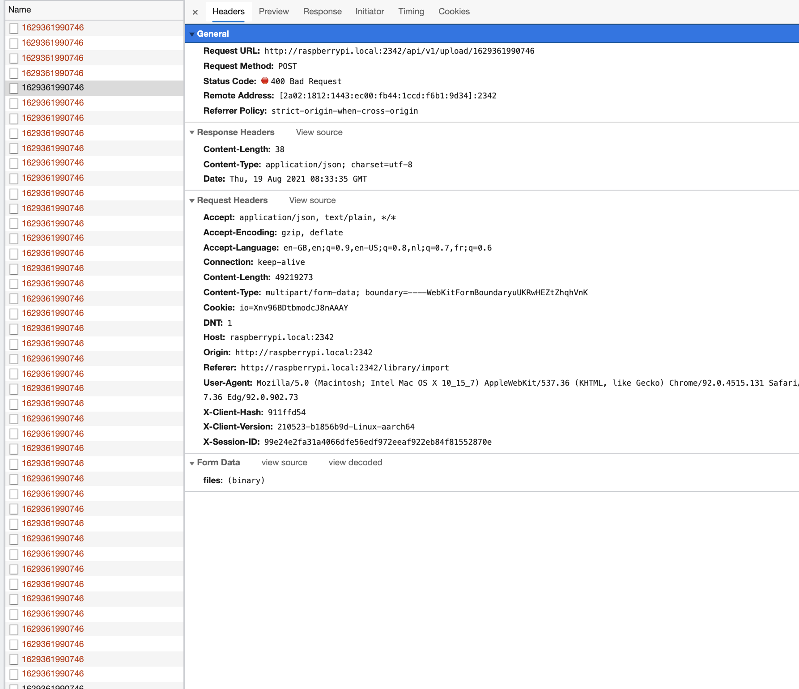Click the Accept-Language header value

pyautogui.click(x=387, y=248)
